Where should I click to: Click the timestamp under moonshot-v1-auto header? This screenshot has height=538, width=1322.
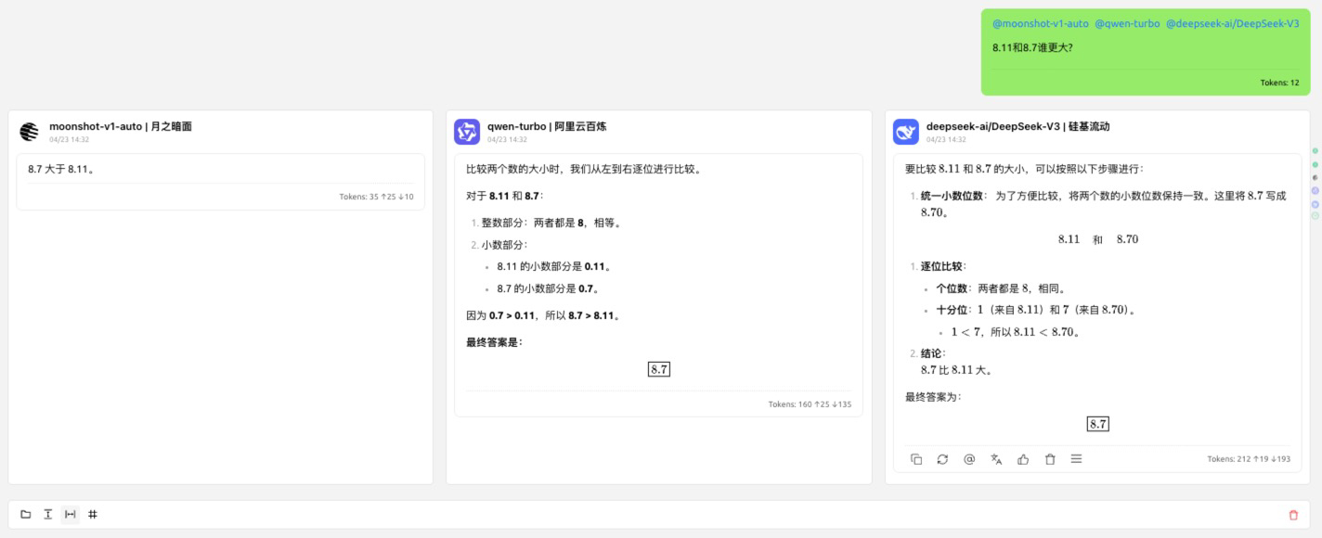pyautogui.click(x=69, y=139)
